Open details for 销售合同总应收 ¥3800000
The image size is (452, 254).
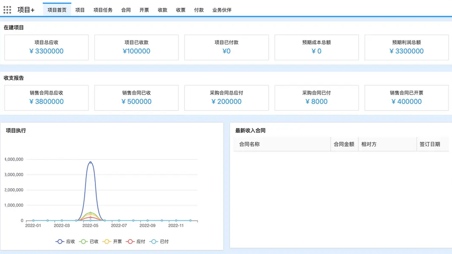[46, 102]
